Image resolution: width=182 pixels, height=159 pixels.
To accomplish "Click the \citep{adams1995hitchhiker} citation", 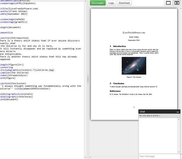I will 32,89.
